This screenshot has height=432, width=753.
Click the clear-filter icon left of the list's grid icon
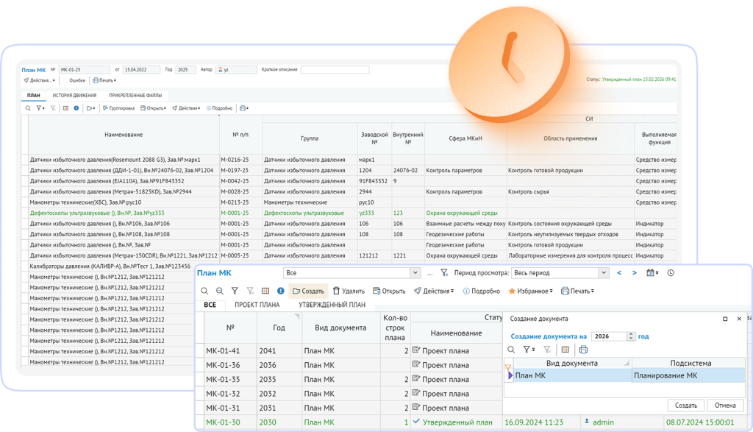tap(250, 291)
